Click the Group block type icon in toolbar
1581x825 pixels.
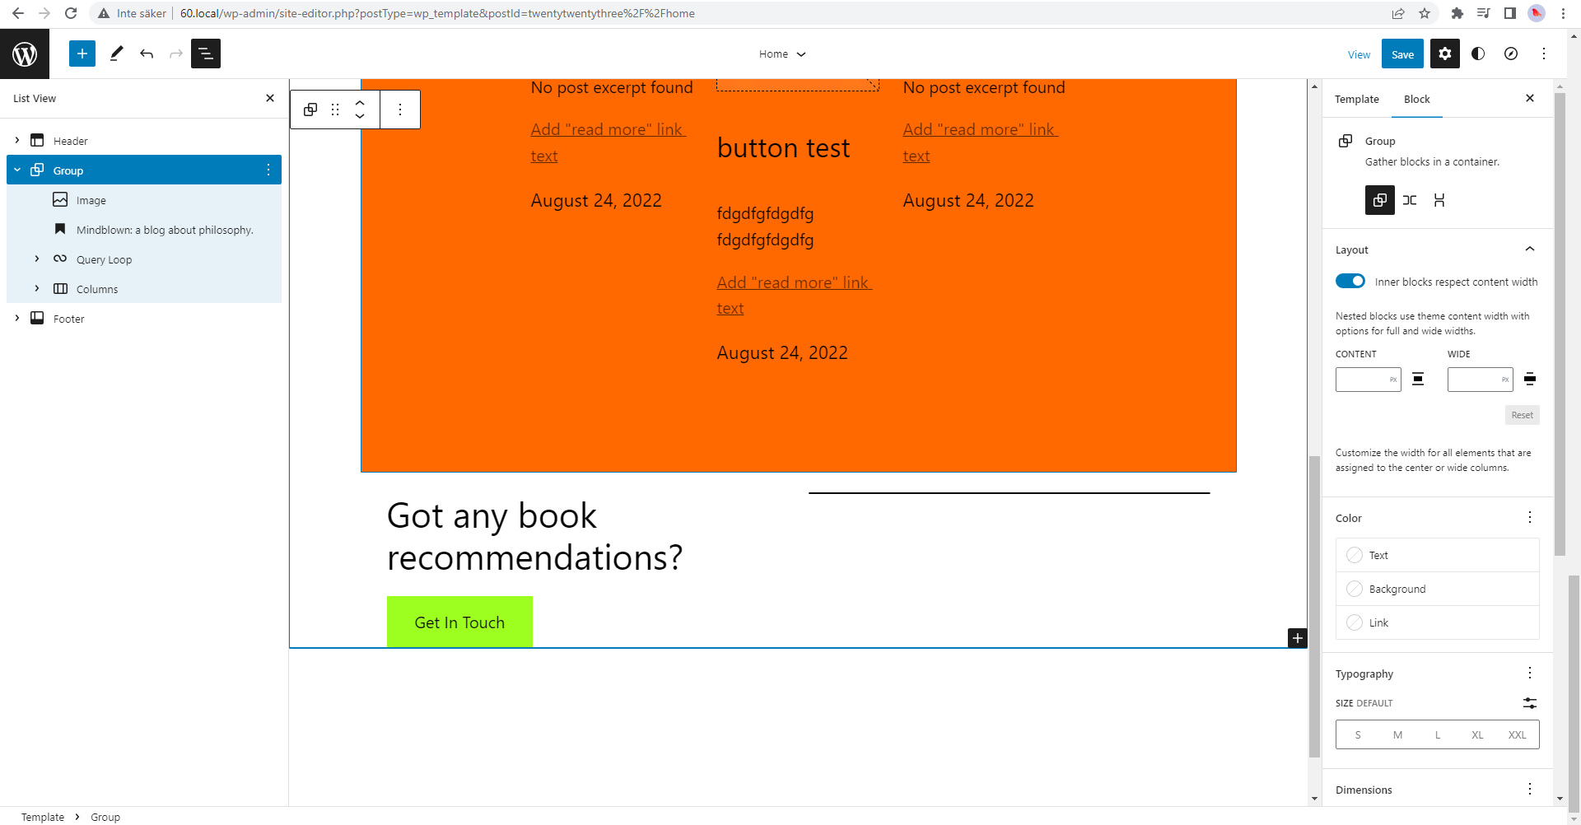(310, 110)
